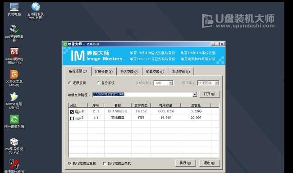Expand the 压缩率 dropdown
The width and height of the screenshot is (293, 173).
point(216,83)
